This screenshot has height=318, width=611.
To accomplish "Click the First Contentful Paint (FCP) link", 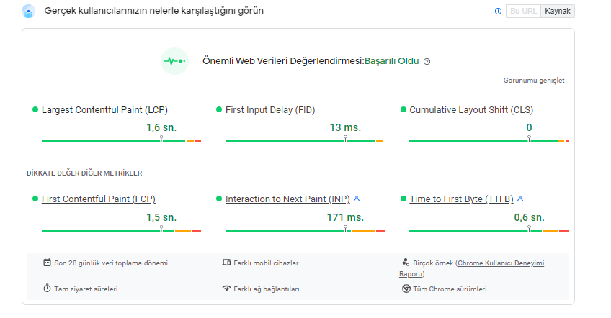I will click(98, 199).
